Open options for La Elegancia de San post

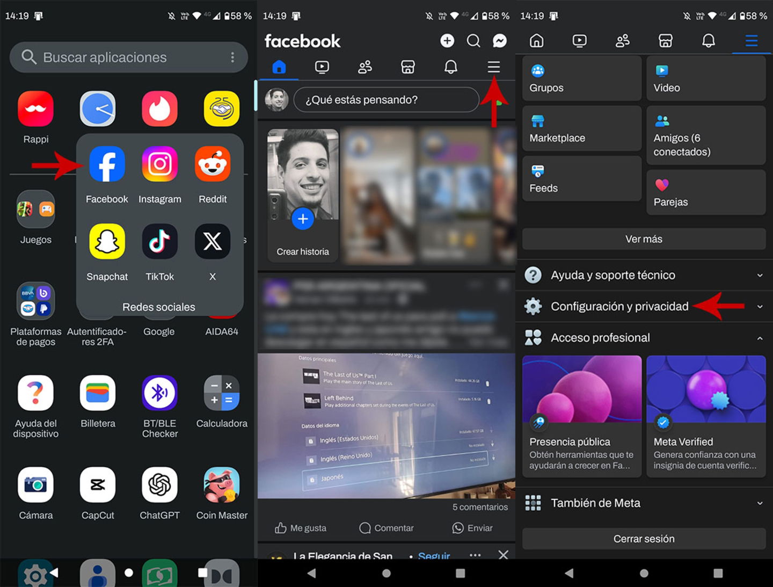tap(475, 555)
